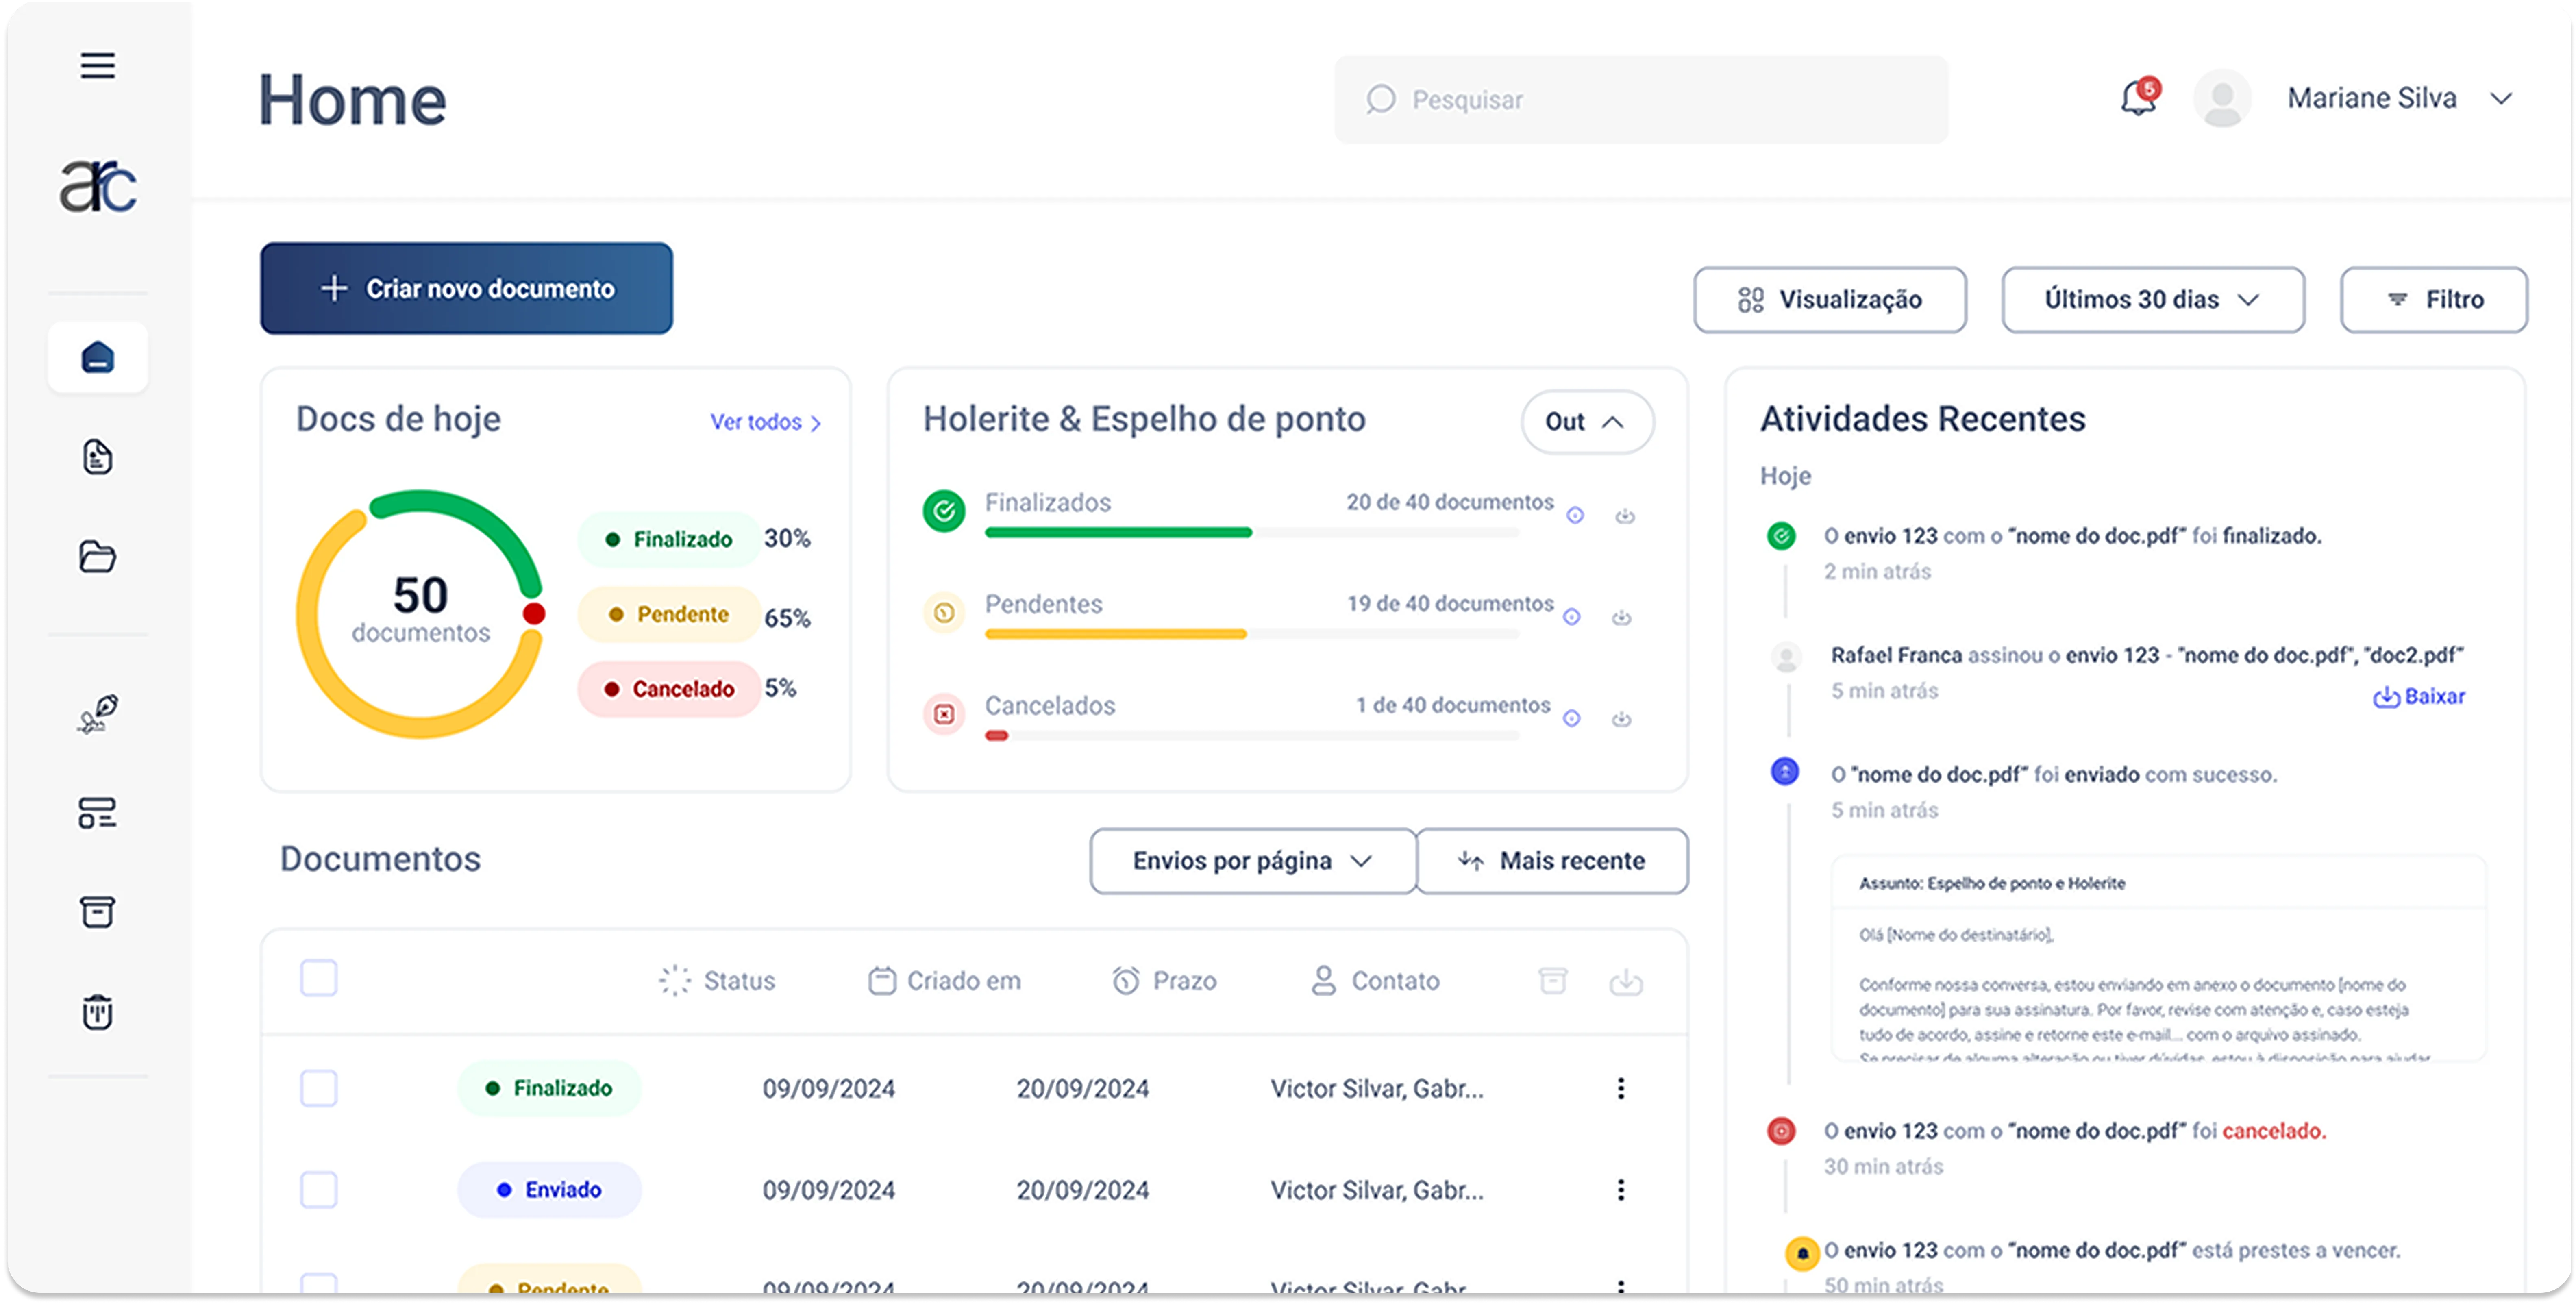
Task: Click green check Finalizados status icon
Action: (944, 512)
